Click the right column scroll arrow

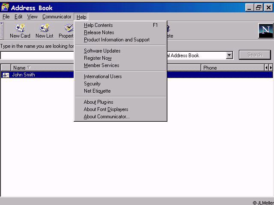coord(271,67)
